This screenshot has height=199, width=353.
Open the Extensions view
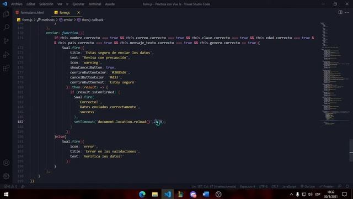(6, 68)
